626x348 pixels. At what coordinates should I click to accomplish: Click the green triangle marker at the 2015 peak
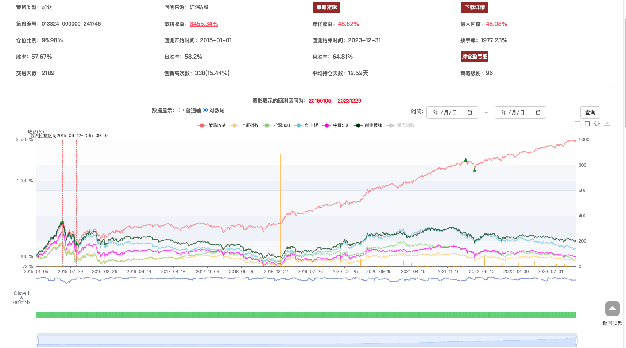62,223
